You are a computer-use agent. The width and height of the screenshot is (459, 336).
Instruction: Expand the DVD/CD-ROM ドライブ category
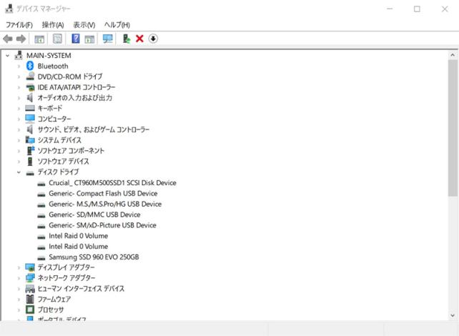coord(19,76)
